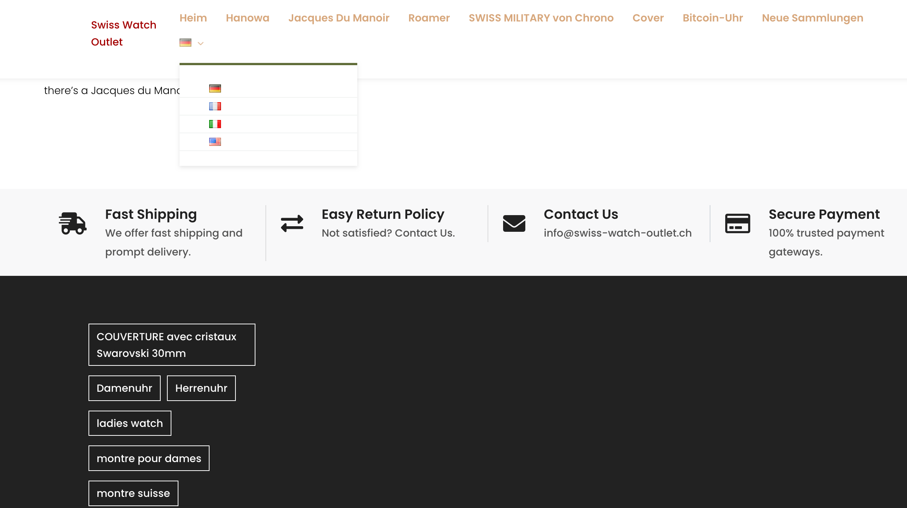Open the Neue Sammlungen menu item

(813, 18)
